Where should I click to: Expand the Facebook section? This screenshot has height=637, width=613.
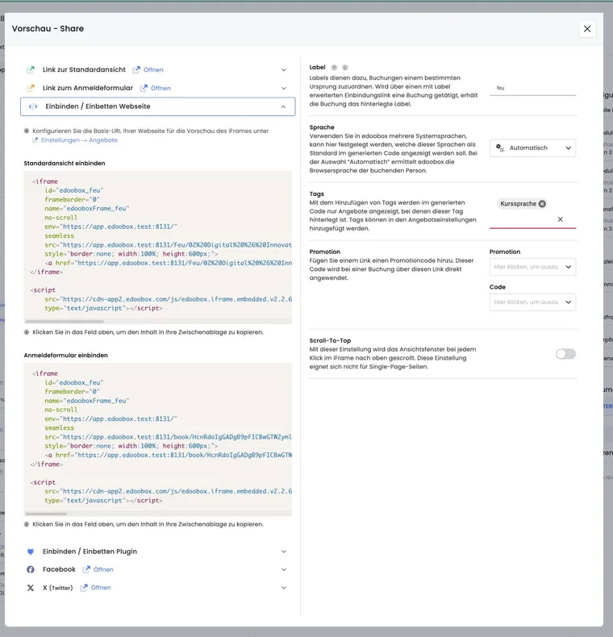pyautogui.click(x=284, y=569)
